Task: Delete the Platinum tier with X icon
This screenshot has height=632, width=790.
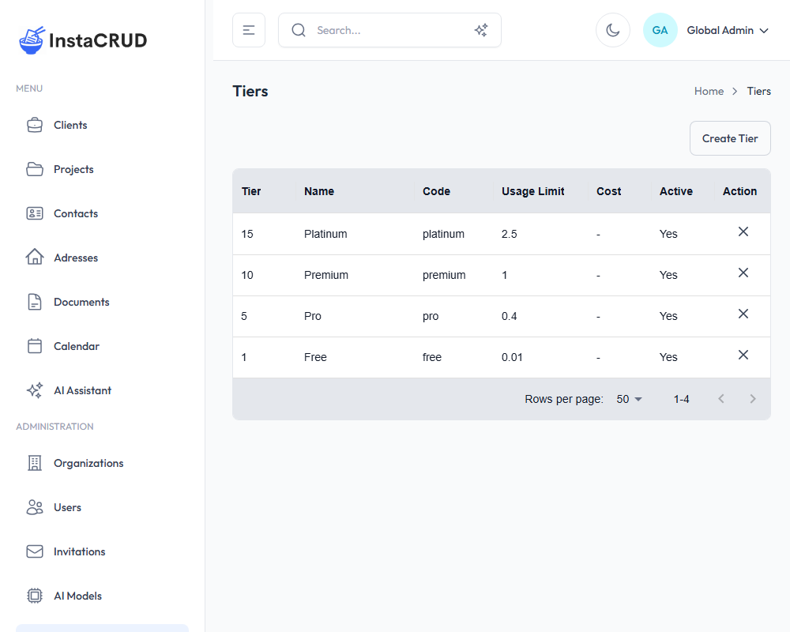Action: [x=743, y=232]
